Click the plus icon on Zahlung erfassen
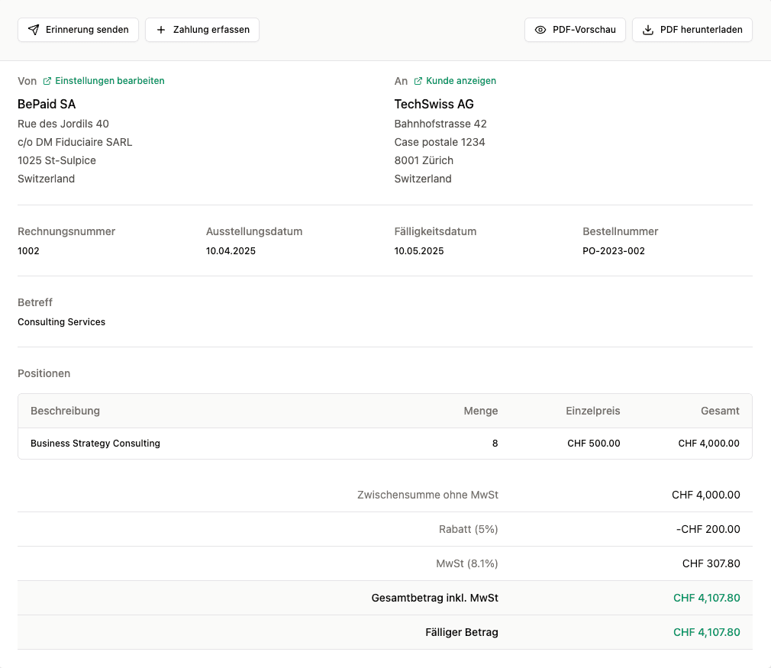Viewport: 771px width, 668px height. click(x=161, y=30)
